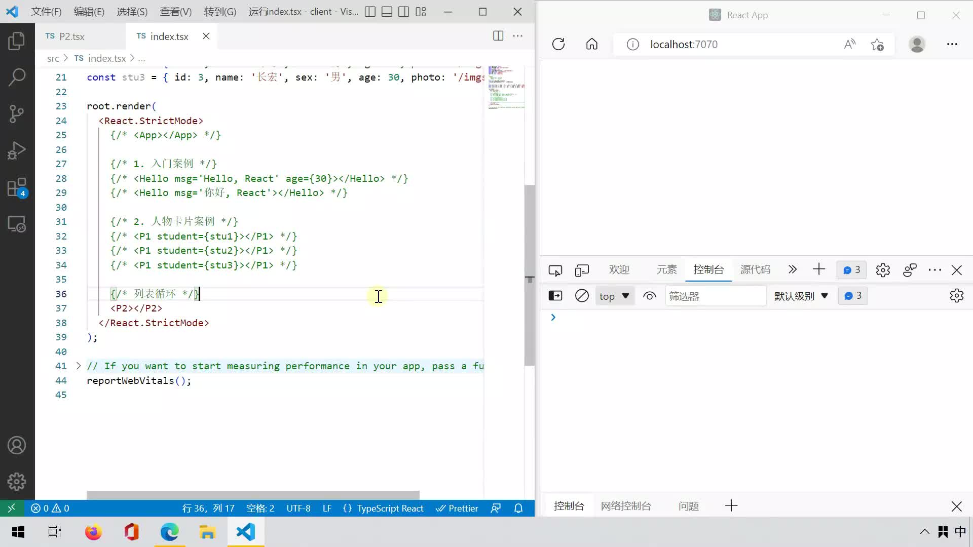Activate the DevTools inspect element tool

(555, 270)
